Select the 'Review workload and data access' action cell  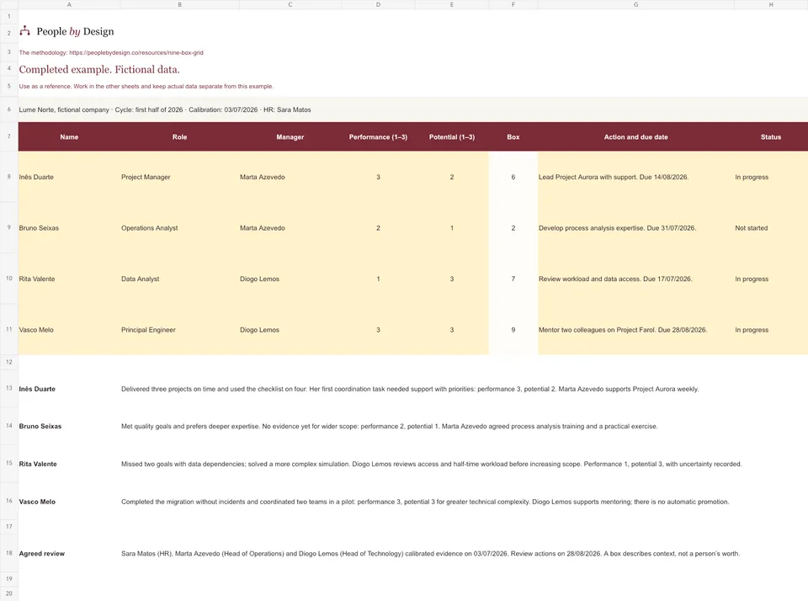coord(636,279)
